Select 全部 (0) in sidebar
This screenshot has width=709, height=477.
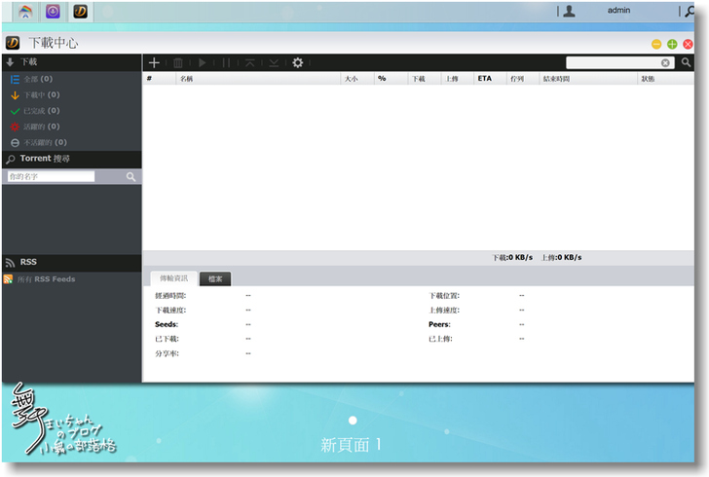click(x=38, y=79)
